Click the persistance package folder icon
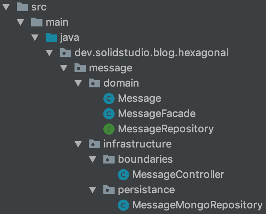The image size is (266, 214). point(109,190)
